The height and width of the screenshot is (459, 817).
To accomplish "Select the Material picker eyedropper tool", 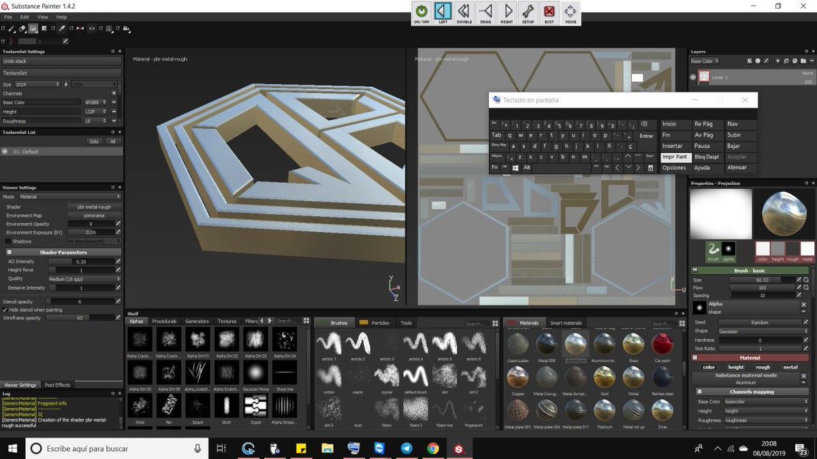I will coord(62,29).
